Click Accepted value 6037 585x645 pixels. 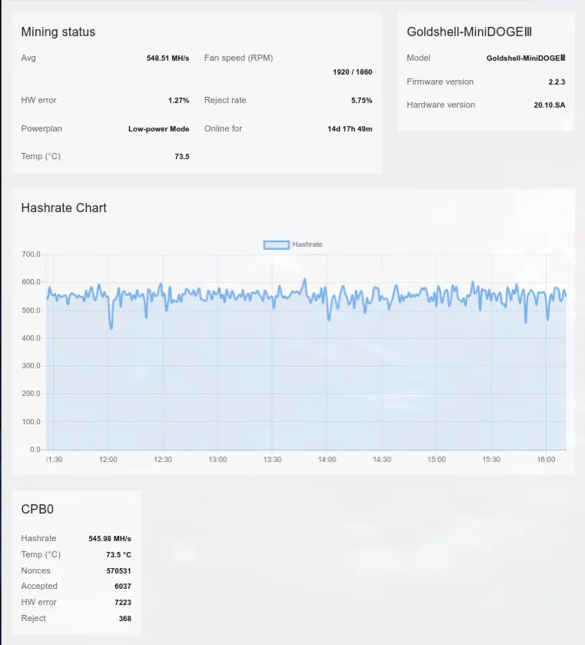(122, 586)
